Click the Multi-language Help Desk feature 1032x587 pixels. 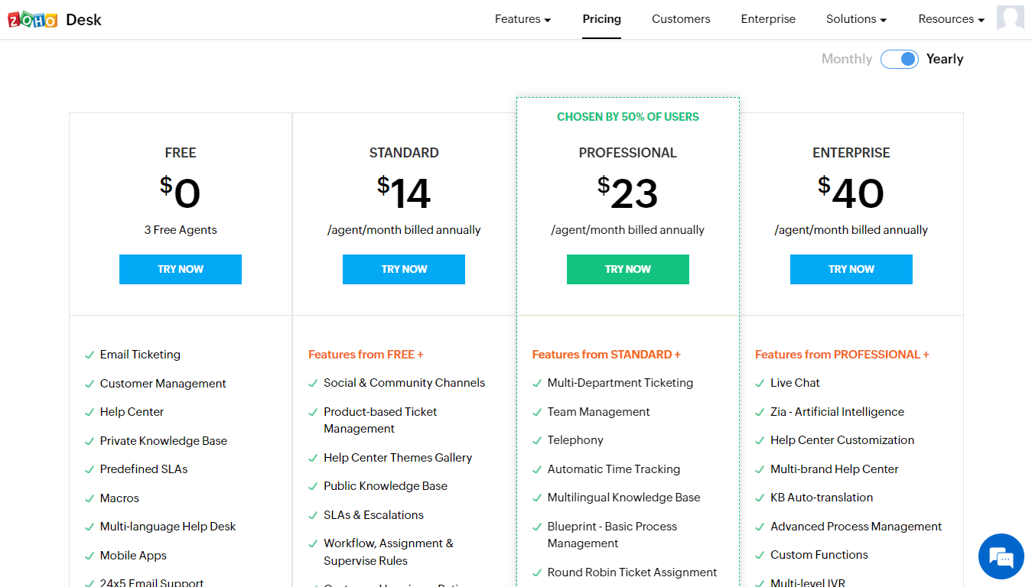[168, 527]
